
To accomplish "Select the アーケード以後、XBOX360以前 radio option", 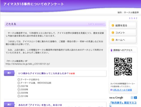I will [19, 83].
